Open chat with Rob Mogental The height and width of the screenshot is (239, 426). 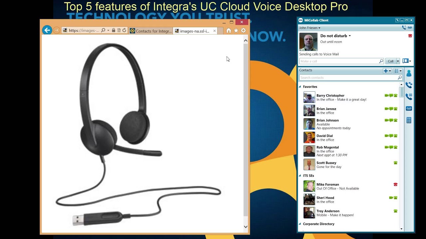tap(391, 147)
